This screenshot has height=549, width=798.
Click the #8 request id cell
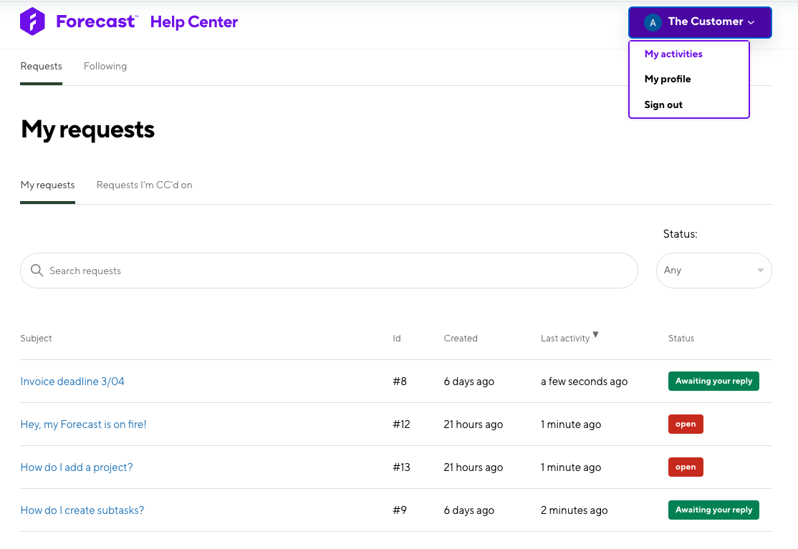(x=400, y=382)
